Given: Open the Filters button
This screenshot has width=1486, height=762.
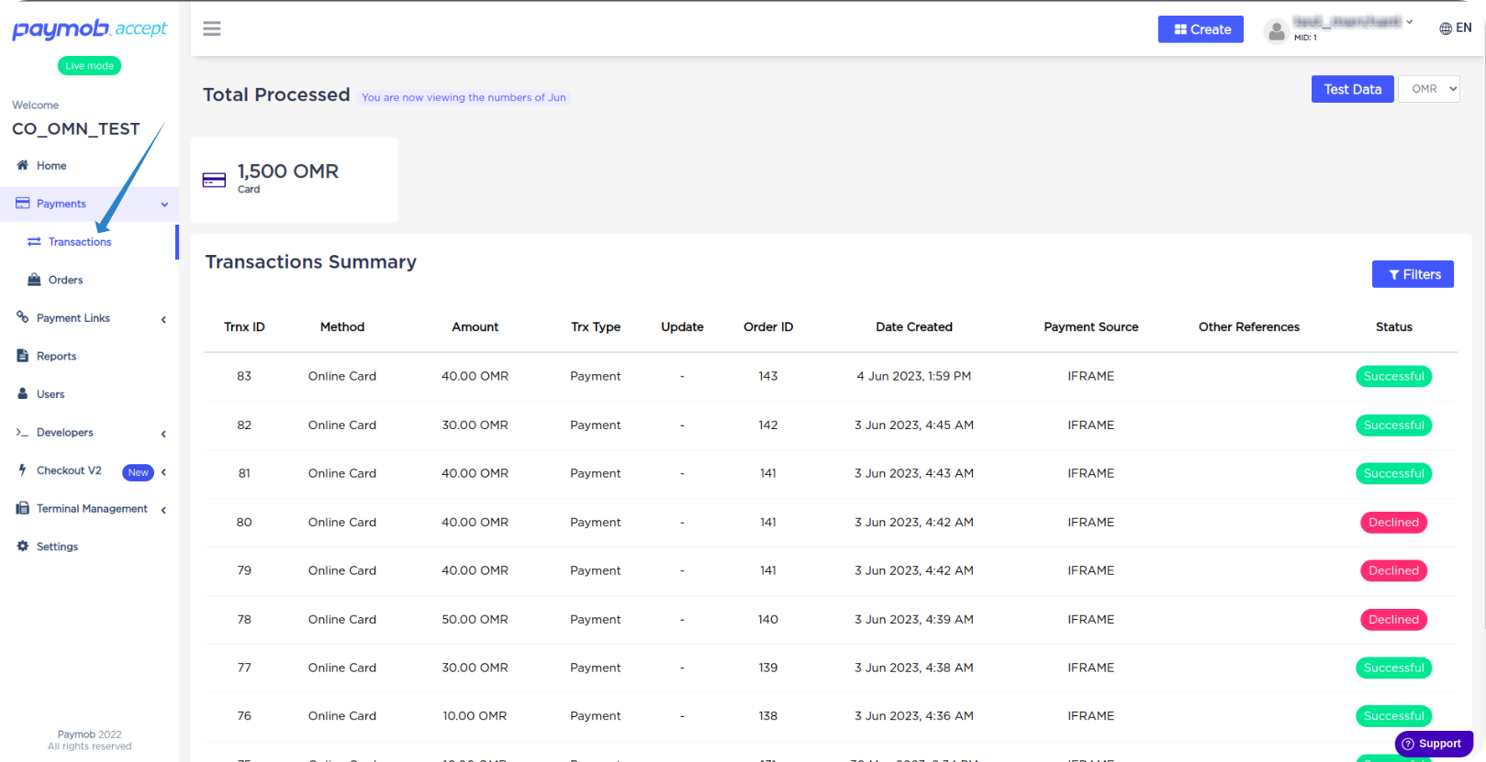Looking at the screenshot, I should (x=1413, y=274).
